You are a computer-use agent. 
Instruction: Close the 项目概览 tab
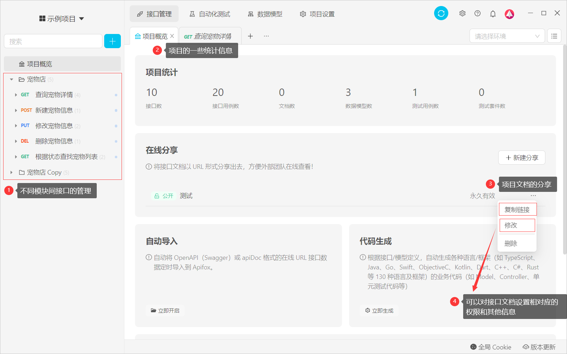tap(172, 36)
